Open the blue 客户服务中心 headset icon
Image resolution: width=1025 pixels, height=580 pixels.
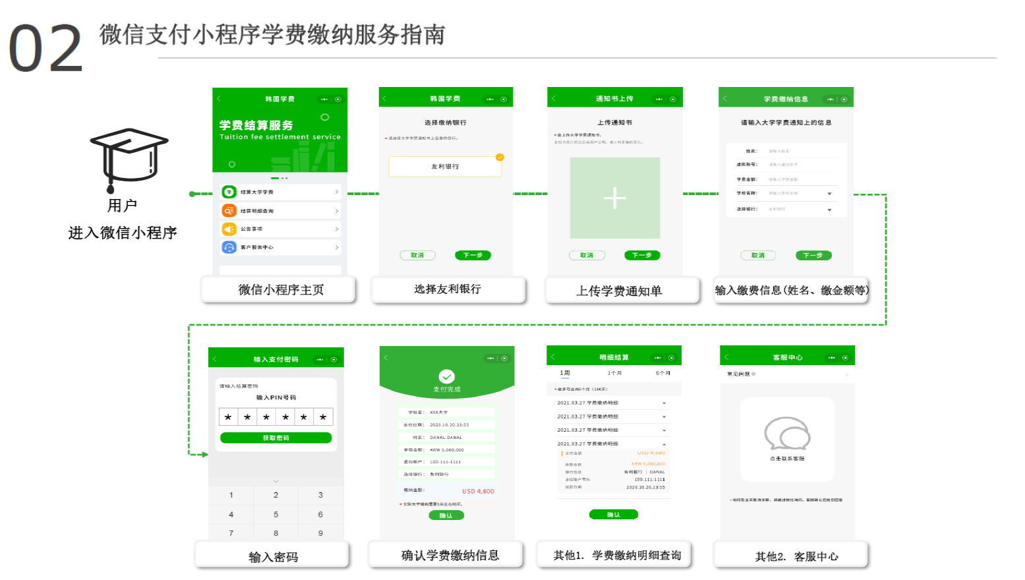[x=229, y=247]
